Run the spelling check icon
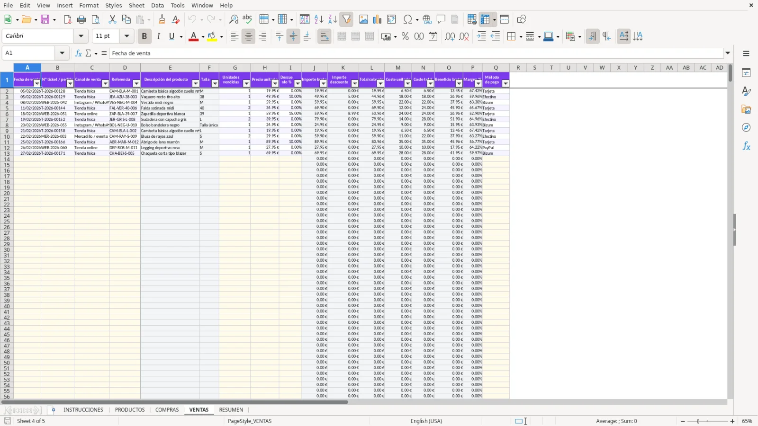Image resolution: width=758 pixels, height=426 pixels. click(x=247, y=19)
